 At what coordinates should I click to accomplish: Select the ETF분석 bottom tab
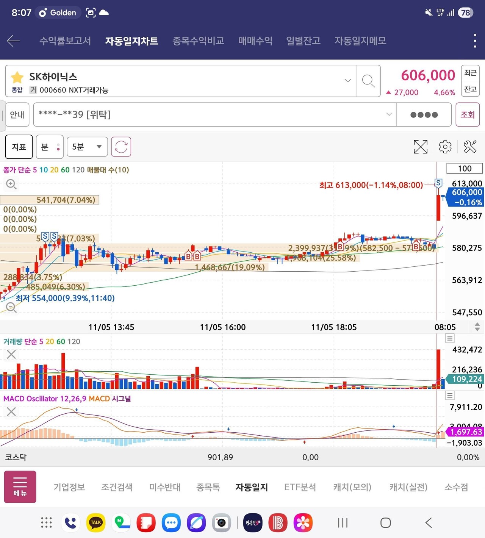[300, 487]
